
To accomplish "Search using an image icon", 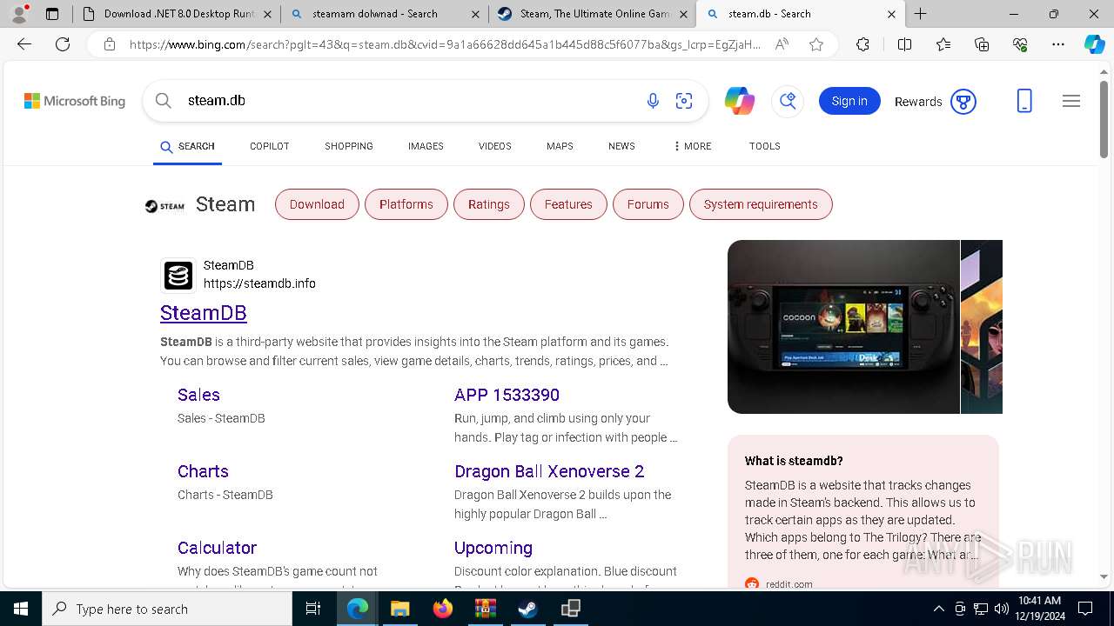I will coord(684,101).
